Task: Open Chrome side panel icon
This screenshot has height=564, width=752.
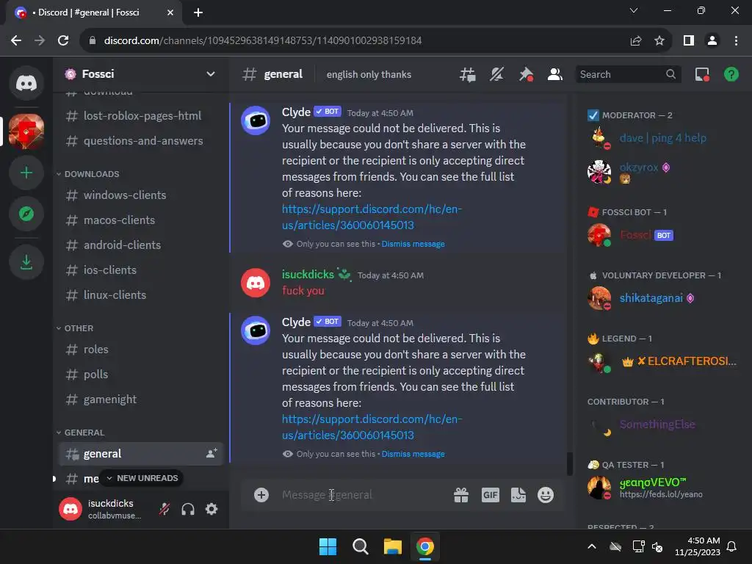Action: pos(689,41)
